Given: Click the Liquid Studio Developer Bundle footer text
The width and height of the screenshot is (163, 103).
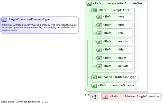Looking at the screenshot, I should 25,101.
